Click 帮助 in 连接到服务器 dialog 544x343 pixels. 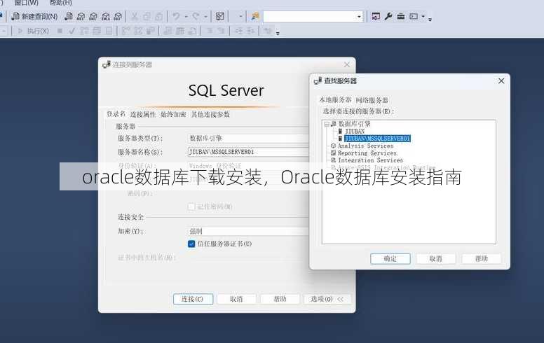(x=280, y=299)
